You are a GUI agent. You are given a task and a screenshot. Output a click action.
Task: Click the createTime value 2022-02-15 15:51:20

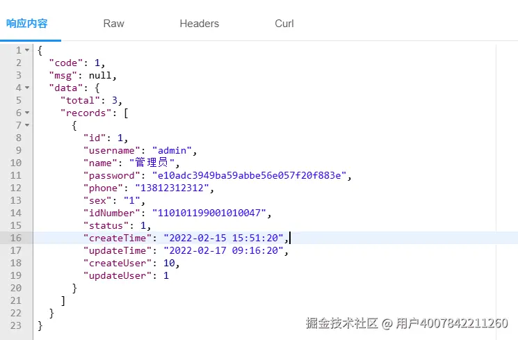click(x=224, y=238)
